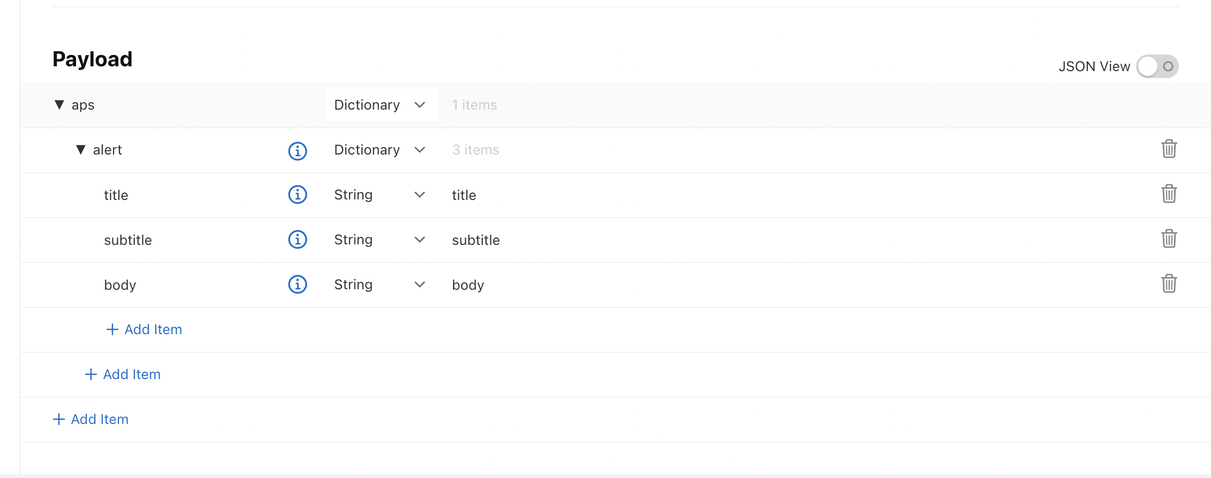Trash the body row

point(1169,283)
